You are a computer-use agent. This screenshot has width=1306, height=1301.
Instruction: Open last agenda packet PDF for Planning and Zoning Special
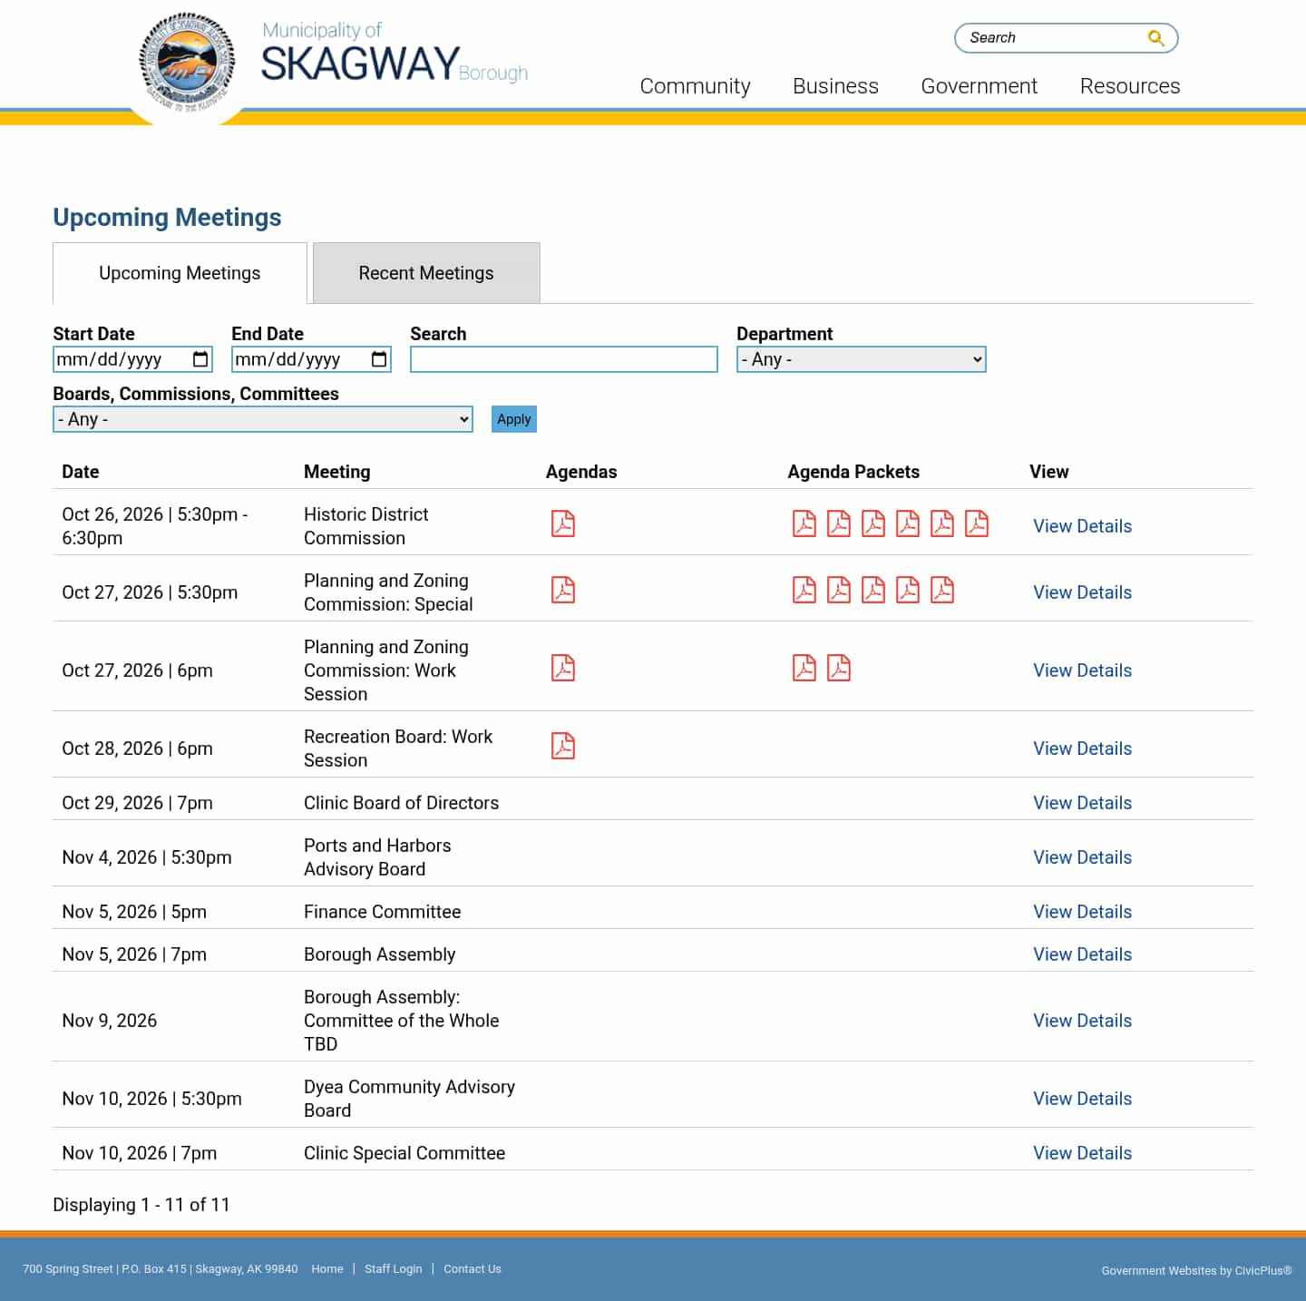pos(942,590)
